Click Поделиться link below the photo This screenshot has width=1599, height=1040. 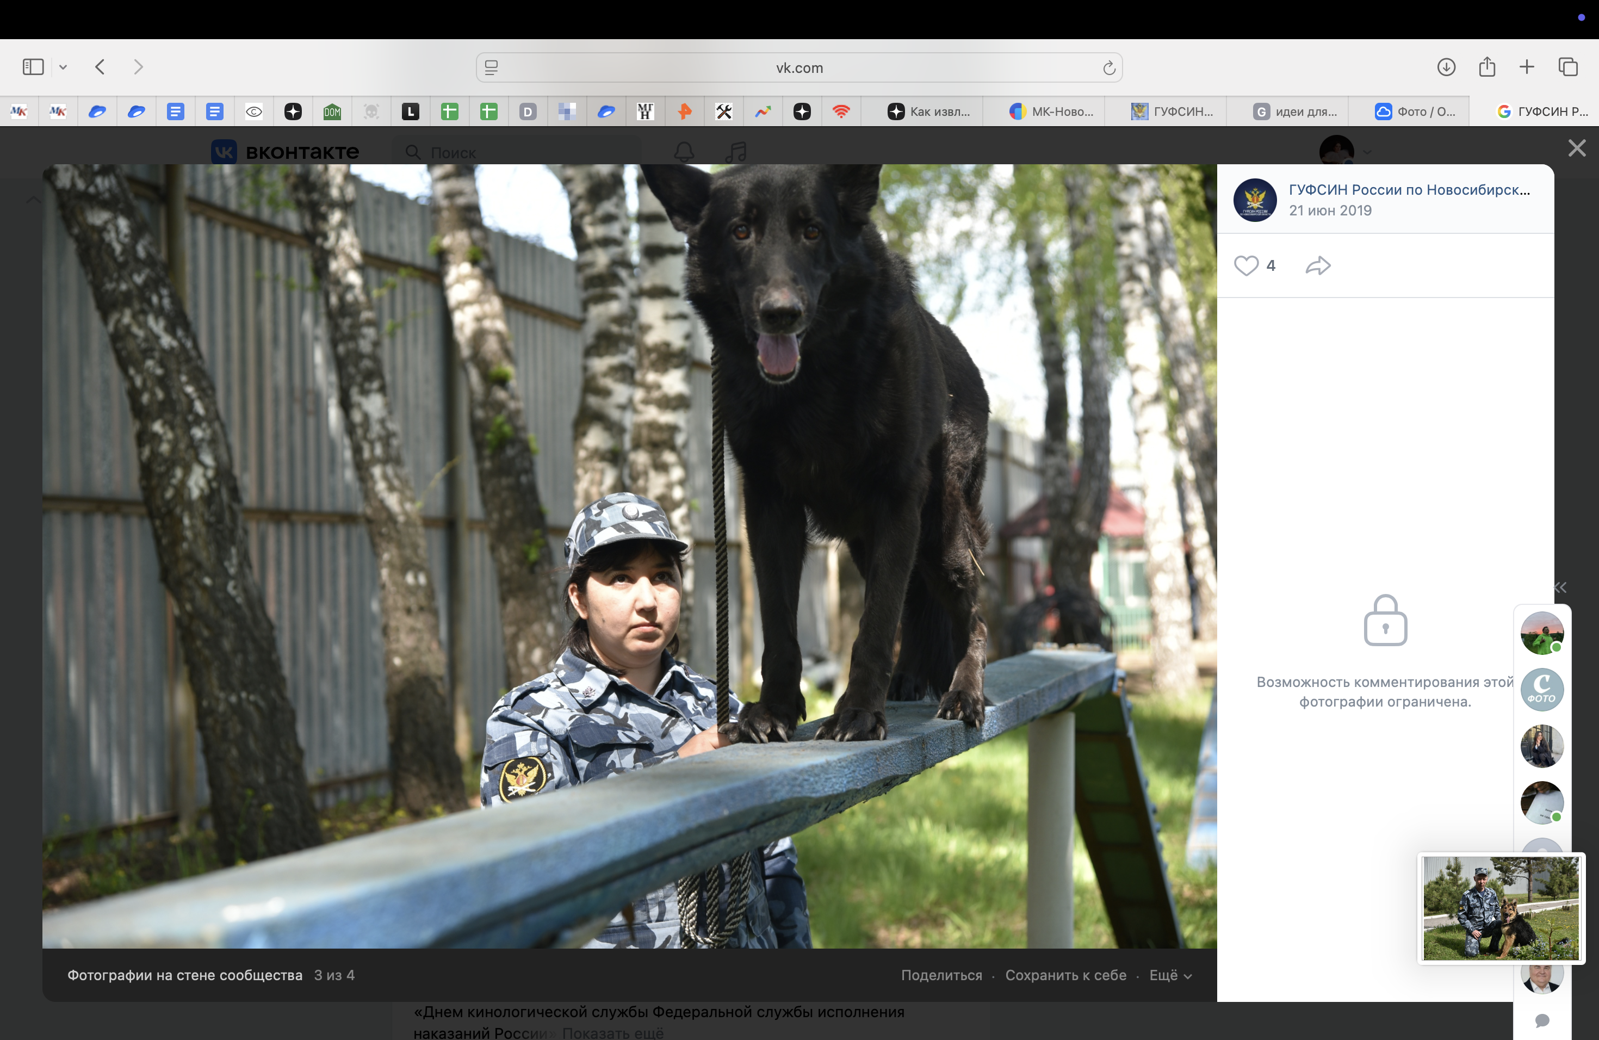[941, 975]
